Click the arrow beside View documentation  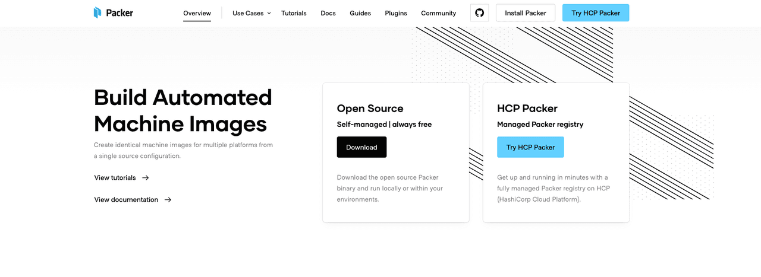168,200
